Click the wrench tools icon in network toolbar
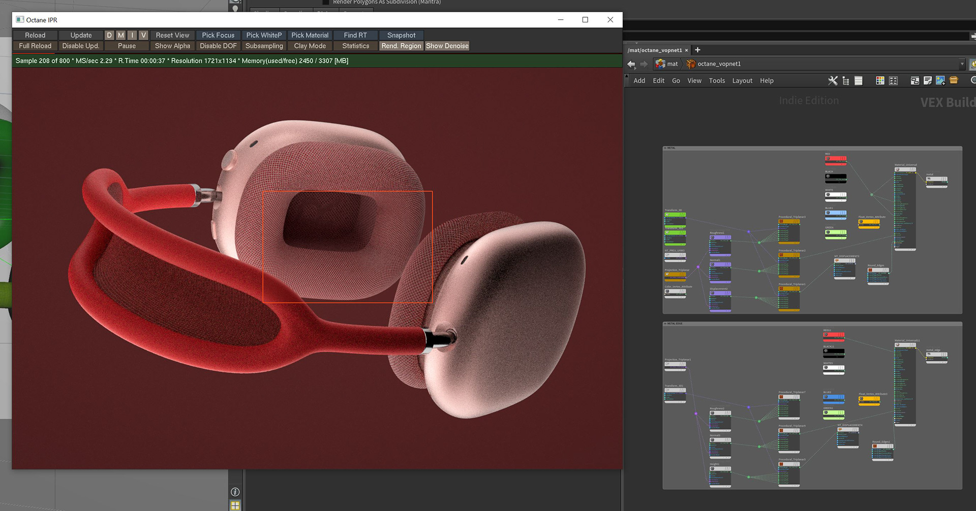The image size is (976, 511). pos(833,81)
